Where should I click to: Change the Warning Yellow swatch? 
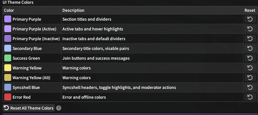(8, 68)
